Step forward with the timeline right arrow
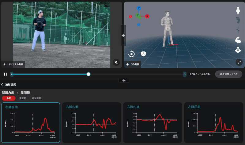245x145 pixels. [x=185, y=74]
